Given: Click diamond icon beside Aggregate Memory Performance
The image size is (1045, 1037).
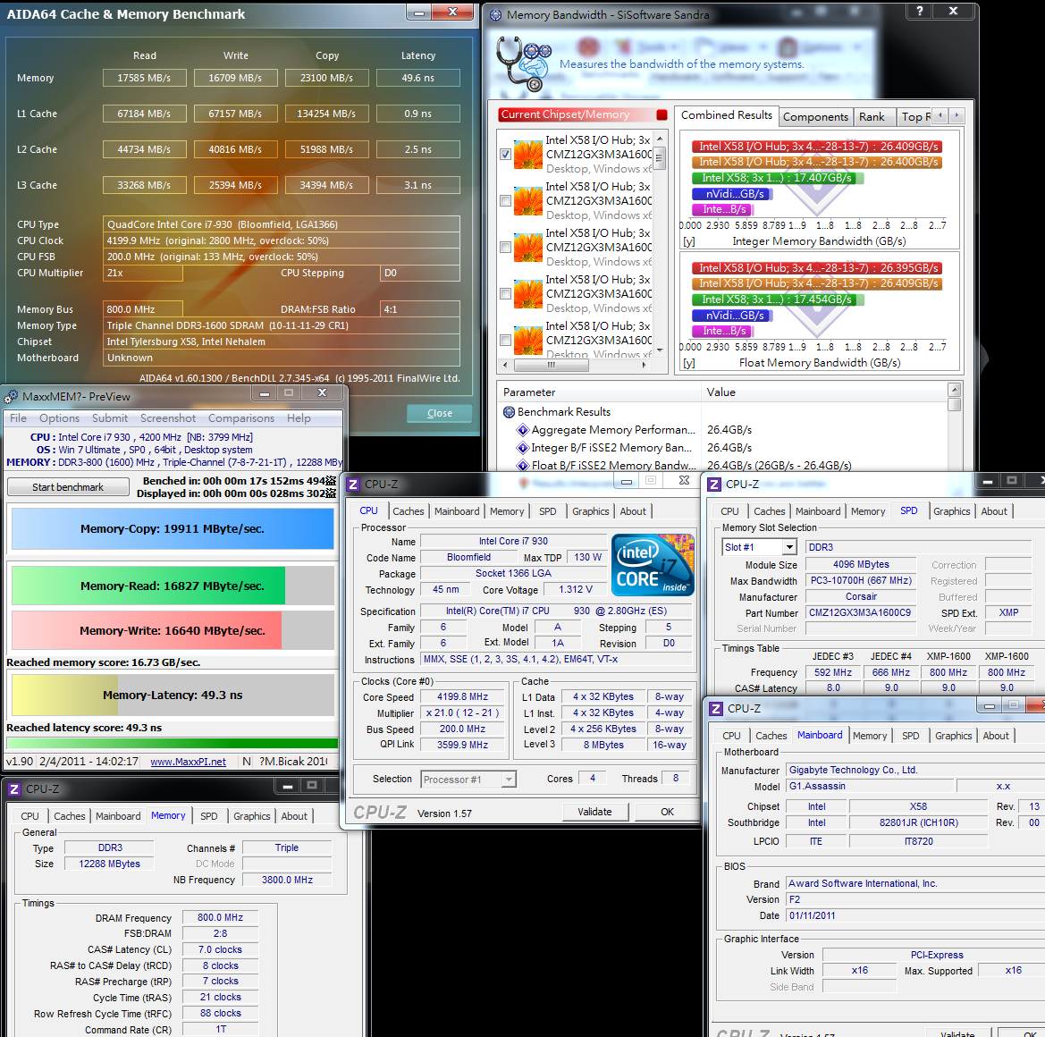Looking at the screenshot, I should (522, 430).
